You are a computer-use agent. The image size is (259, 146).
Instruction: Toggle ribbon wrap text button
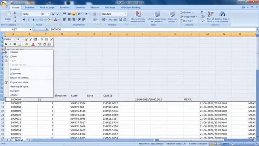(x=95, y=14)
